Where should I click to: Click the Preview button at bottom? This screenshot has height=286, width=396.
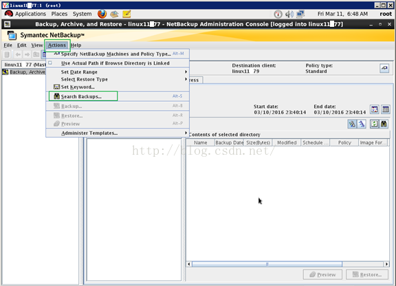coord(322,274)
